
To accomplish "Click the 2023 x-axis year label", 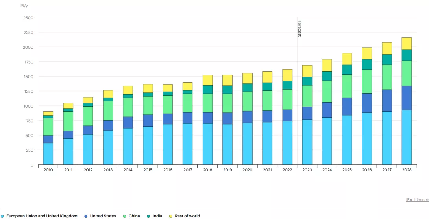I will pos(307,170).
